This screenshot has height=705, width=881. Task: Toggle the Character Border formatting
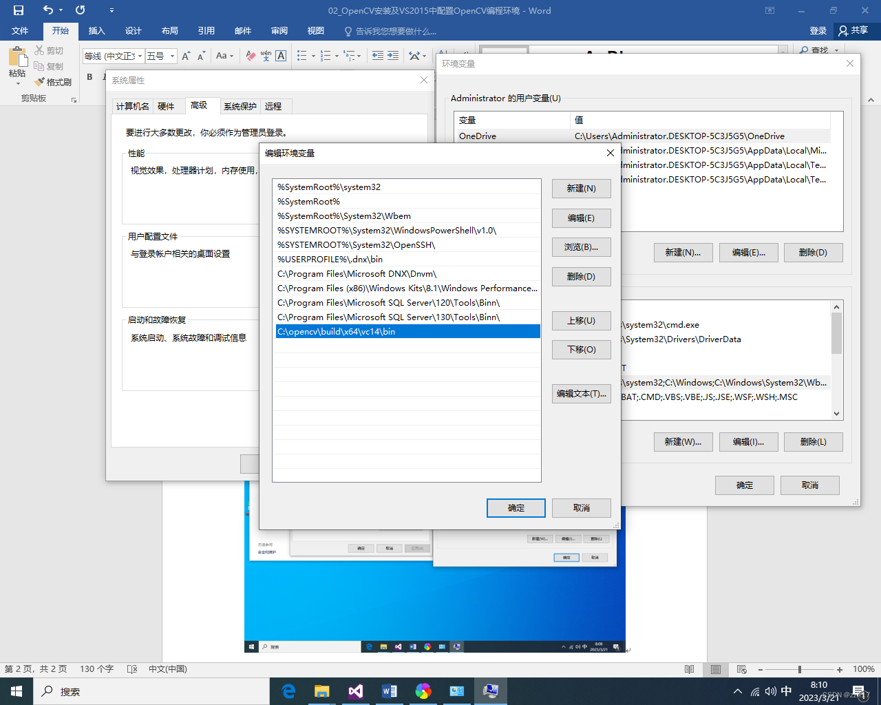(x=280, y=56)
